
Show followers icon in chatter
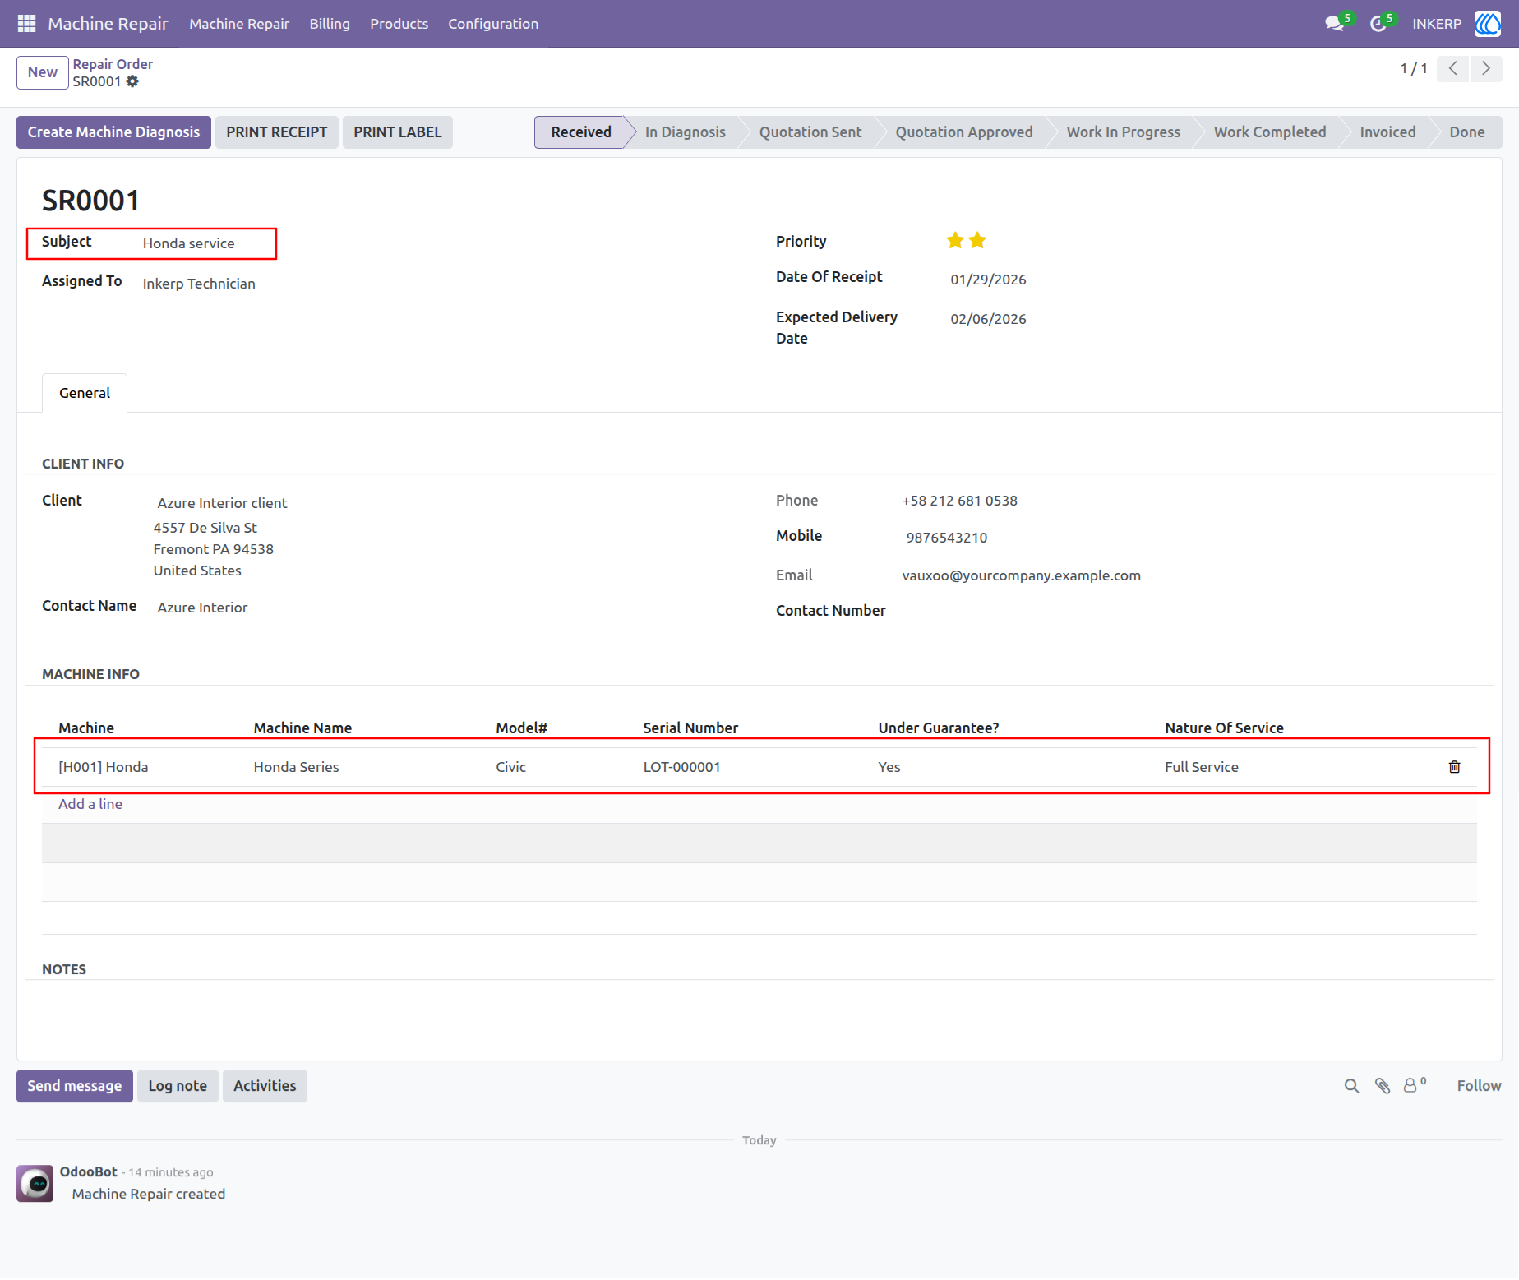[x=1414, y=1085]
